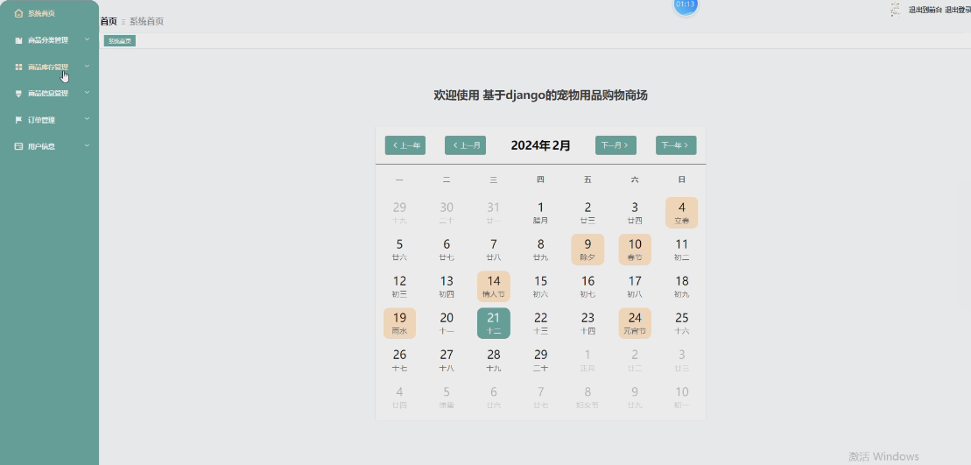
Task: Click the 四 weekday column header
Action: (x=540, y=180)
